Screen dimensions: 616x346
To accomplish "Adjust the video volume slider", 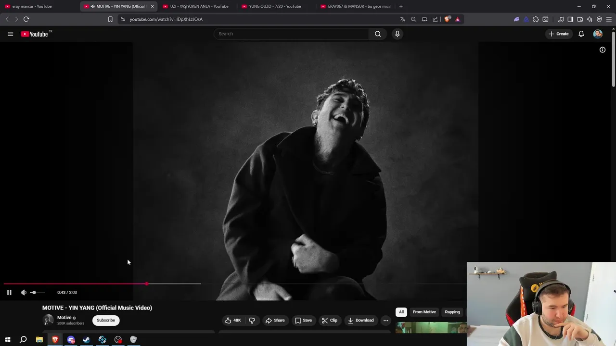I will pos(37,292).
